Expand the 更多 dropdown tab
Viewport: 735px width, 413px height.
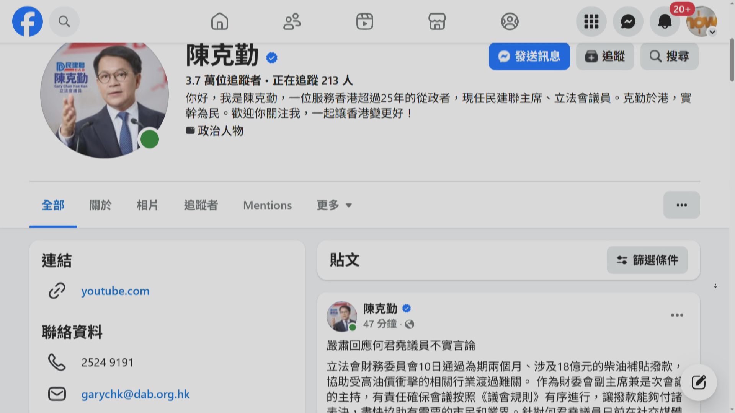(x=334, y=205)
